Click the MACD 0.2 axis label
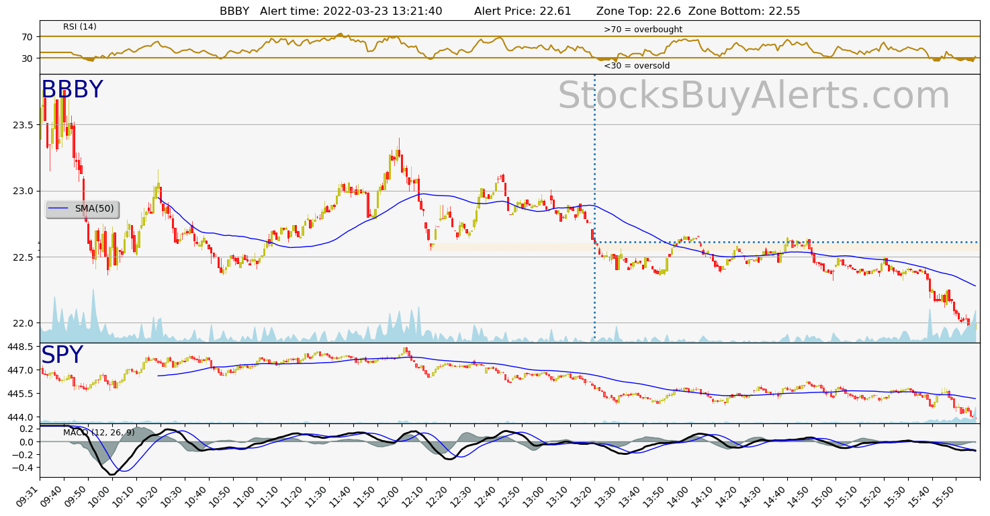 pos(27,429)
